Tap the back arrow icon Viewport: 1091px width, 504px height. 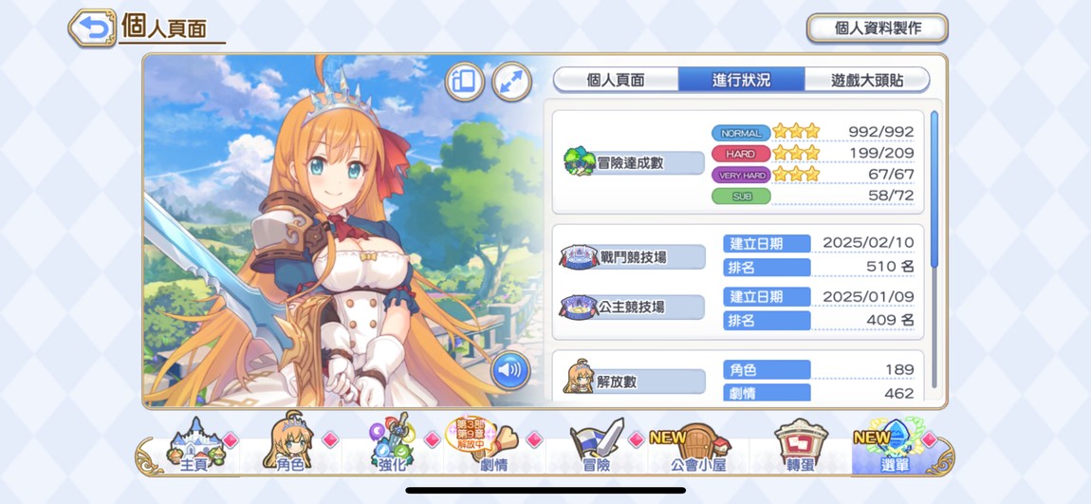(93, 28)
